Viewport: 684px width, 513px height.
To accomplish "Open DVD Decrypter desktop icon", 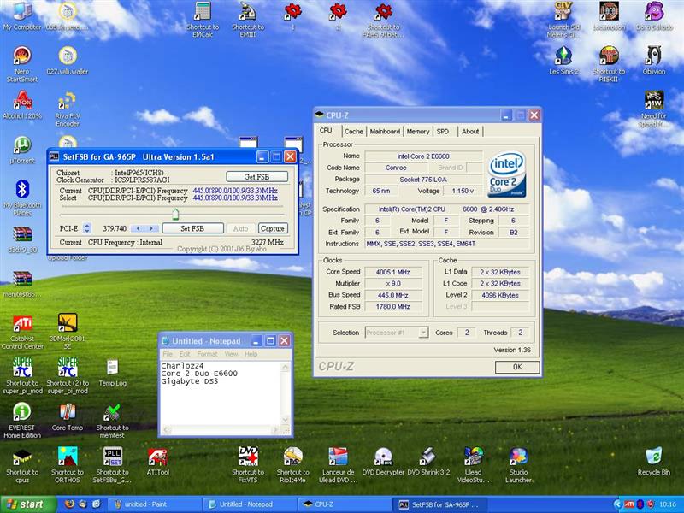I will tap(383, 462).
